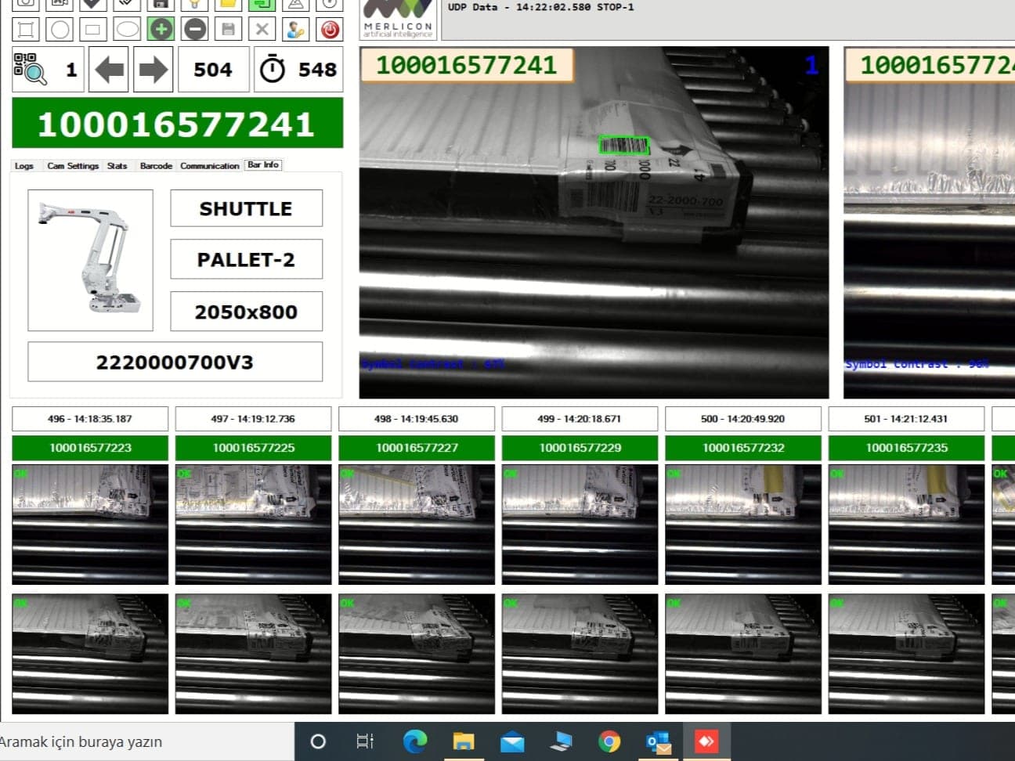
Task: Click the robot arm image
Action: pyautogui.click(x=90, y=260)
